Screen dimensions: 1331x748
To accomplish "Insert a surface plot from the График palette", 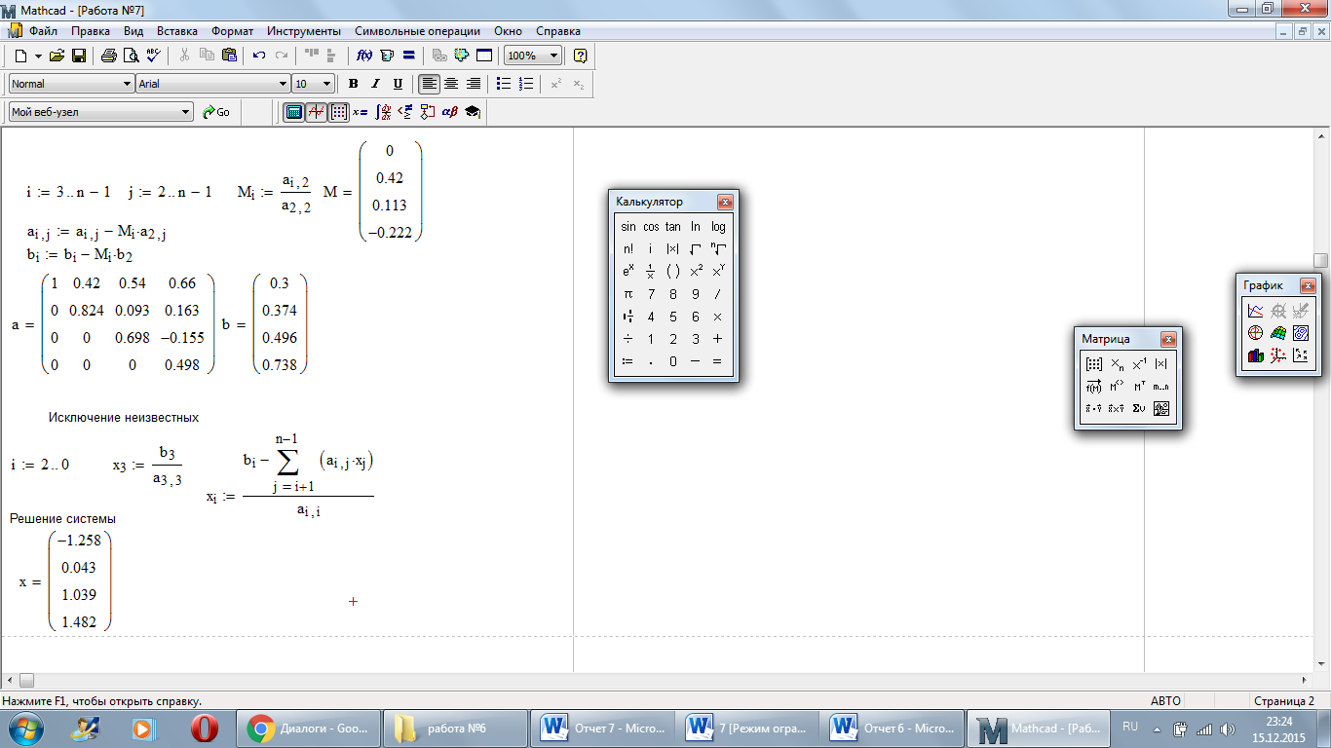I will (x=1277, y=333).
